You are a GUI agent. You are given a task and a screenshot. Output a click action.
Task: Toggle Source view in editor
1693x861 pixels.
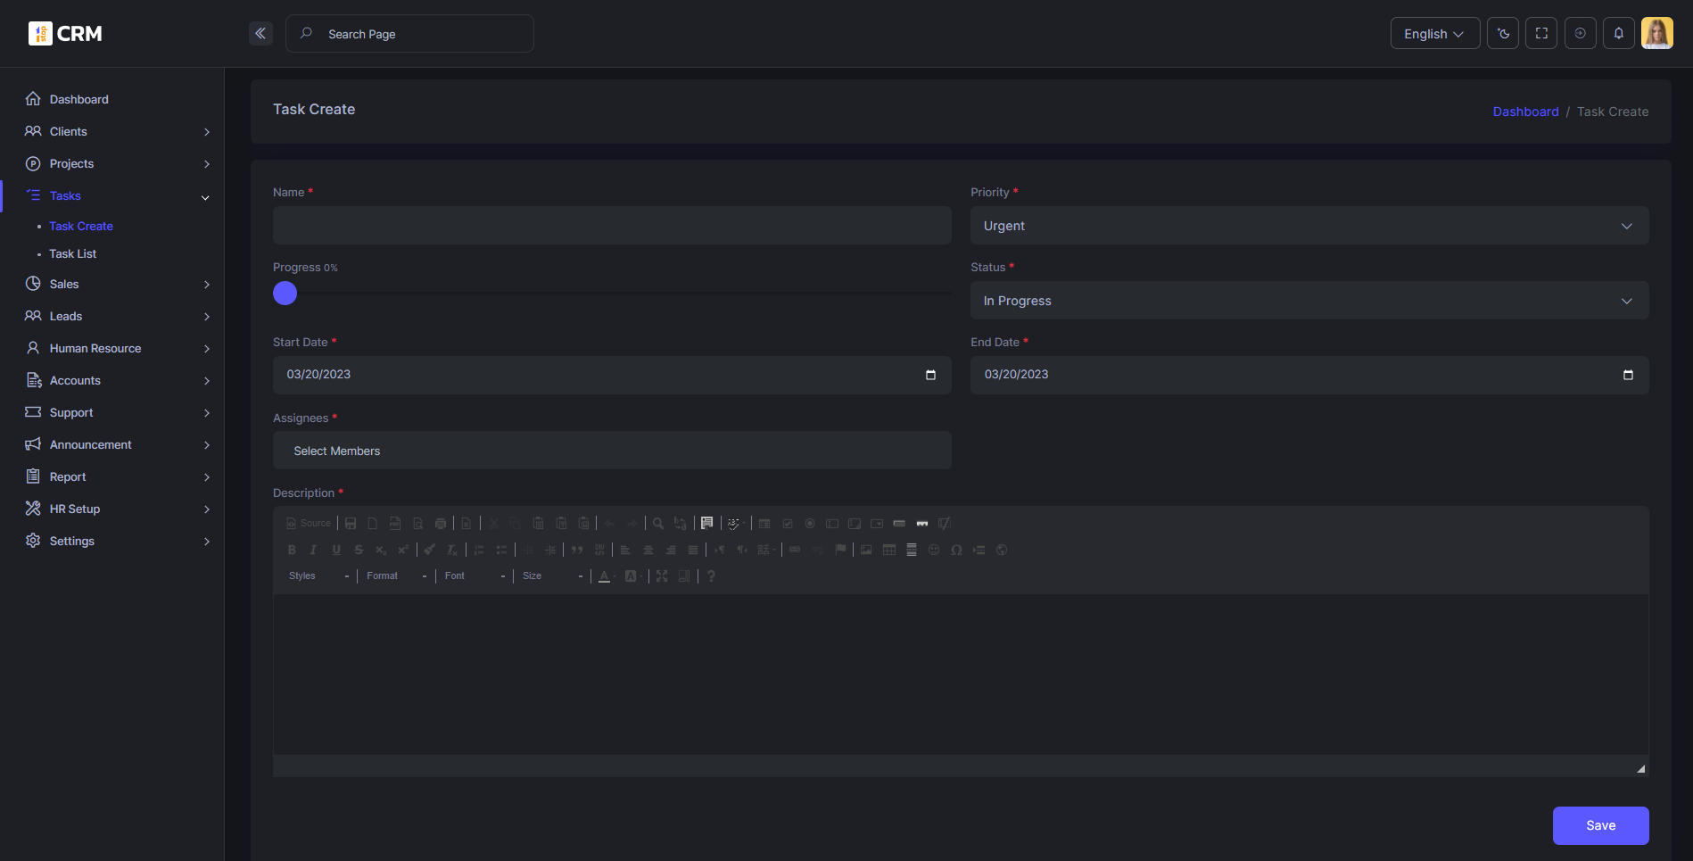309,524
